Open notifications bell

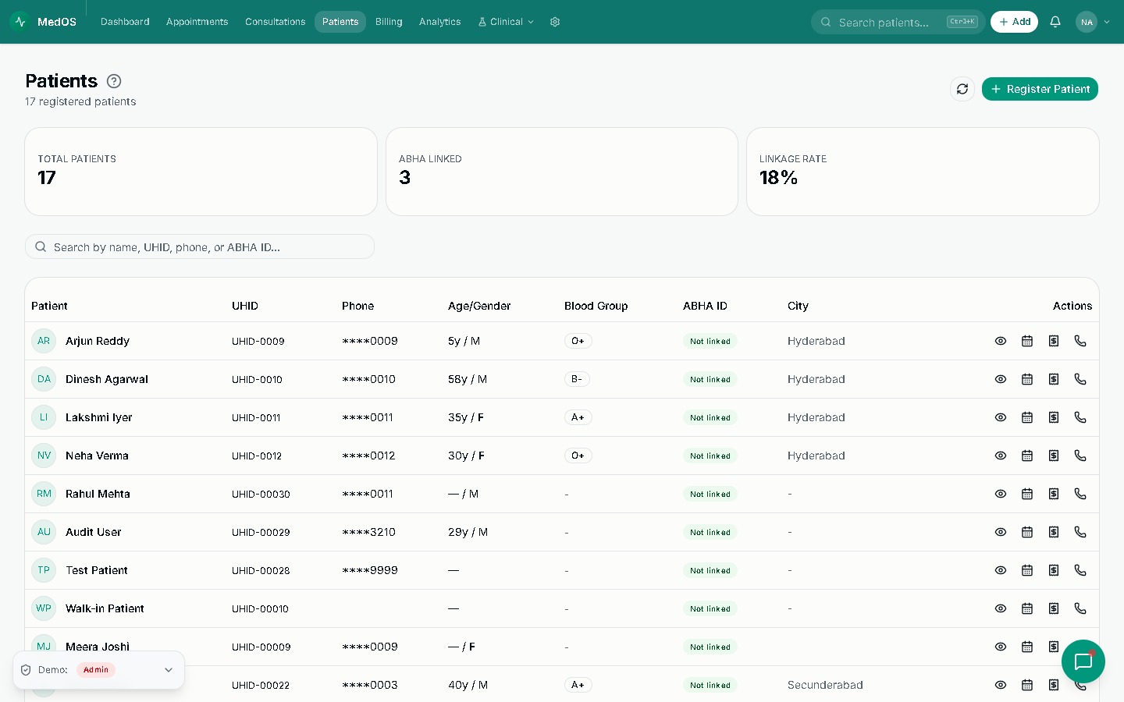1055,22
